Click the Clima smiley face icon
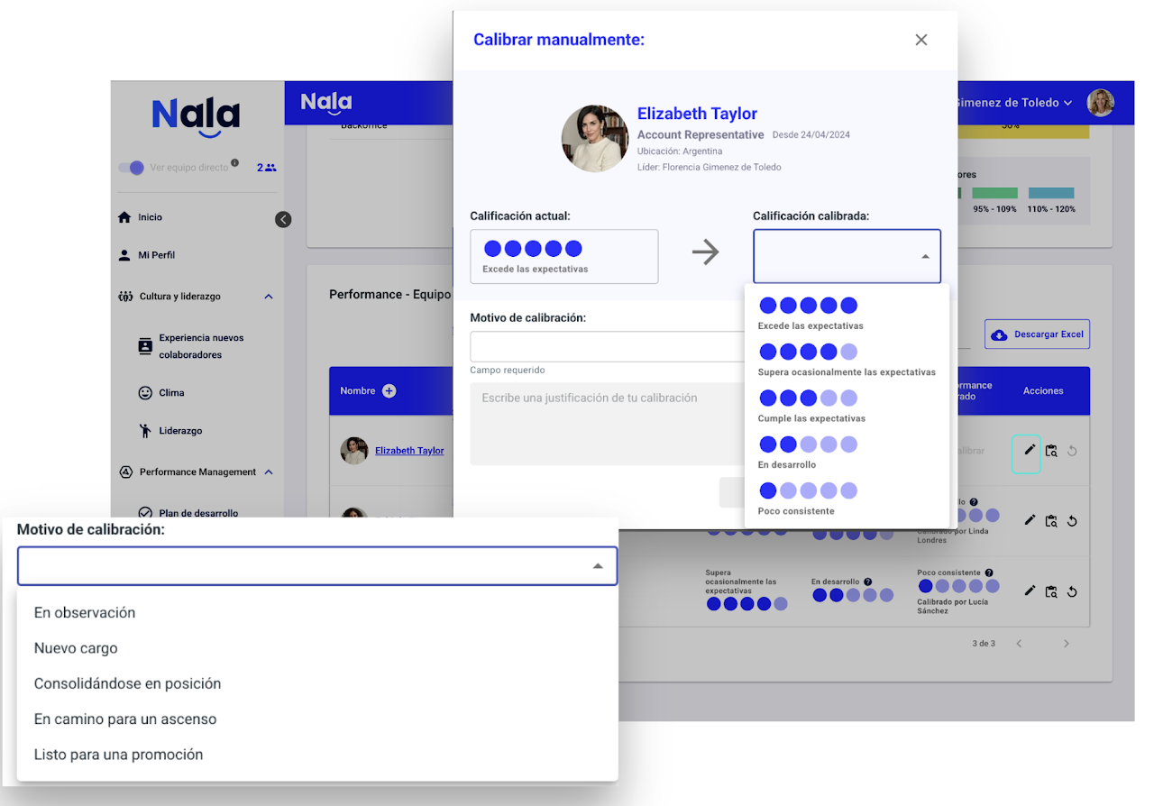Image resolution: width=1154 pixels, height=806 pixels. [x=145, y=393]
